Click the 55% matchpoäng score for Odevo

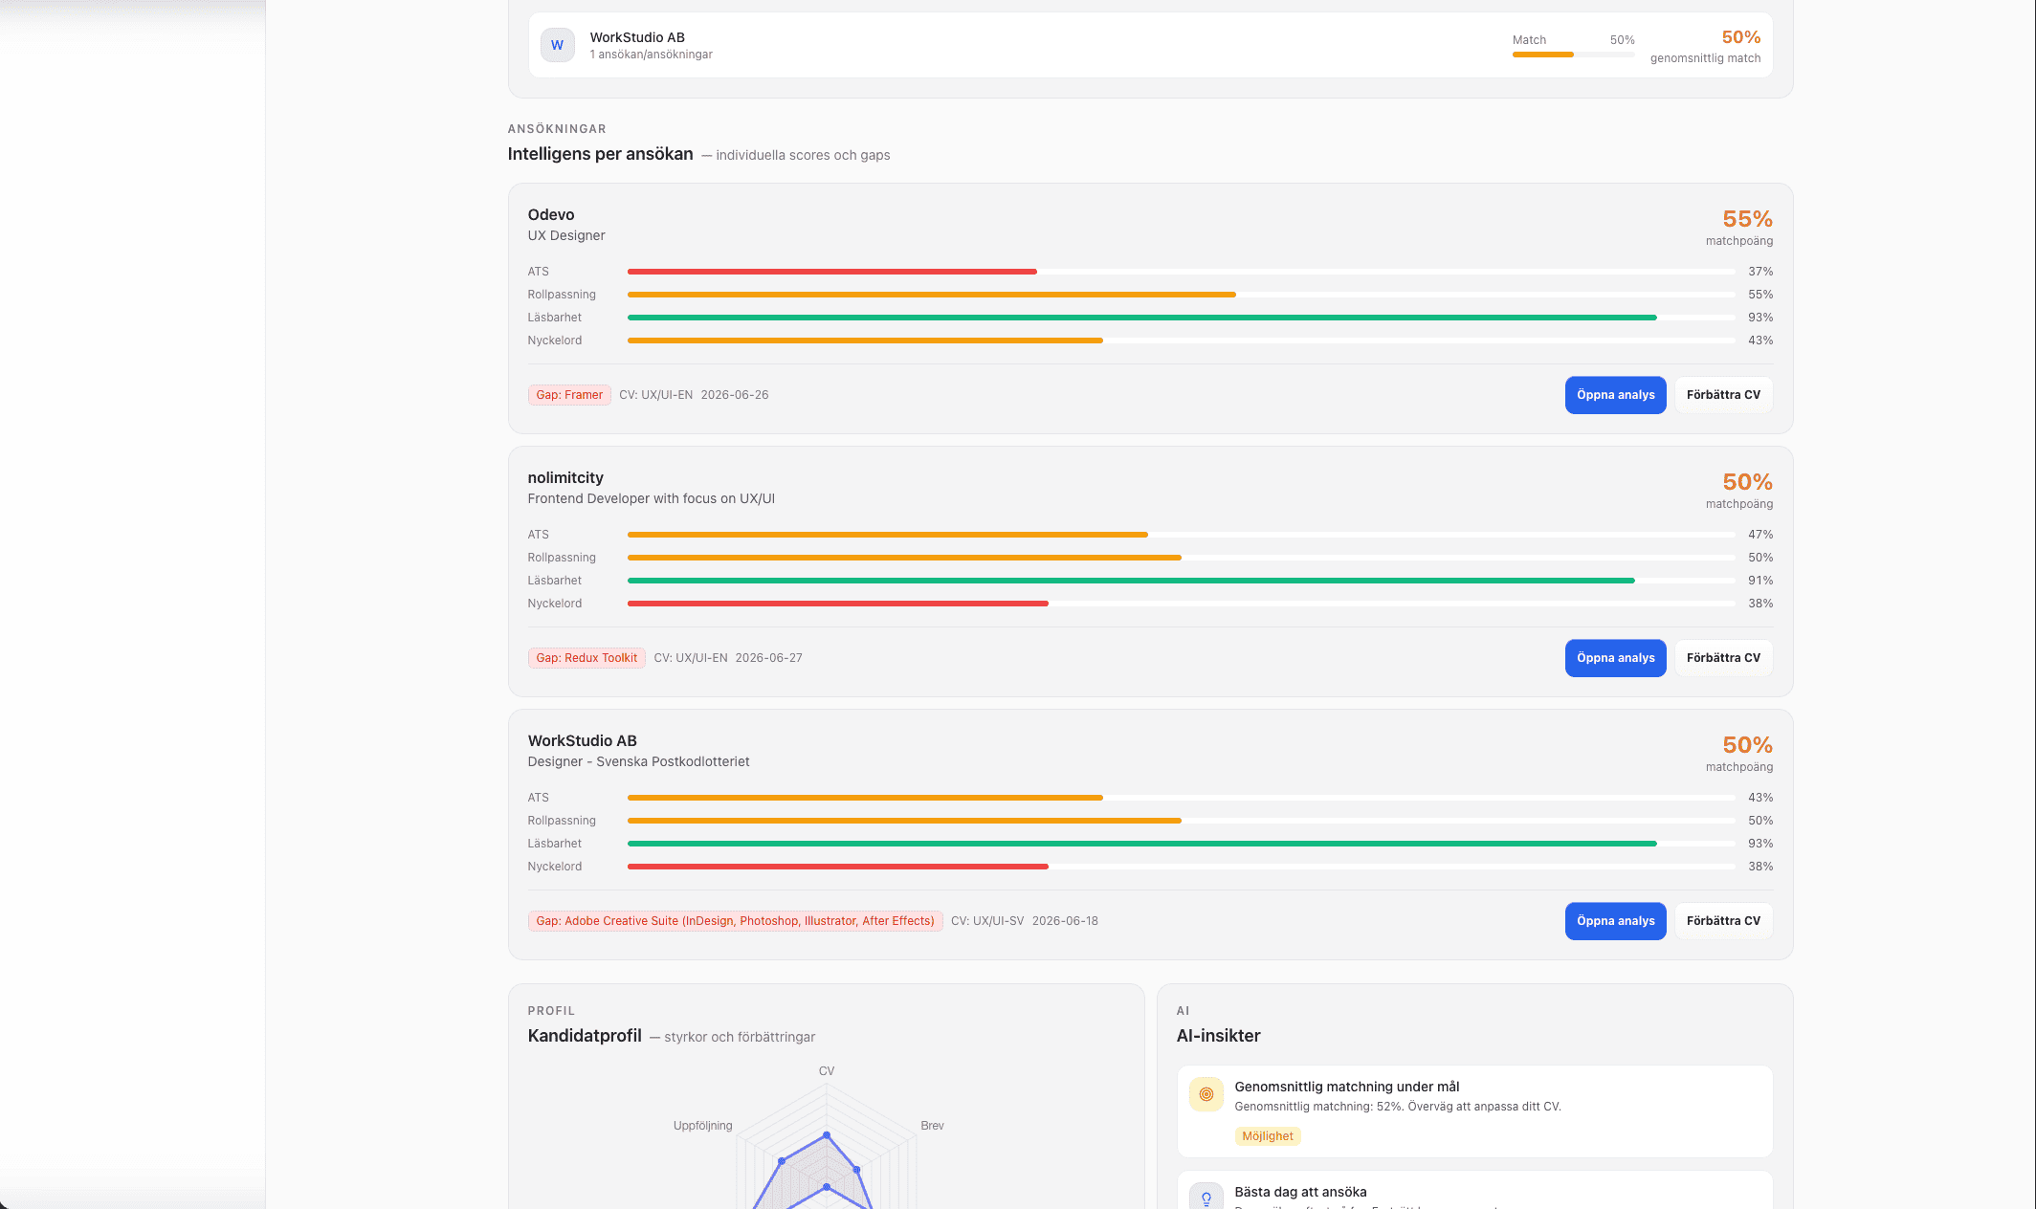point(1747,219)
